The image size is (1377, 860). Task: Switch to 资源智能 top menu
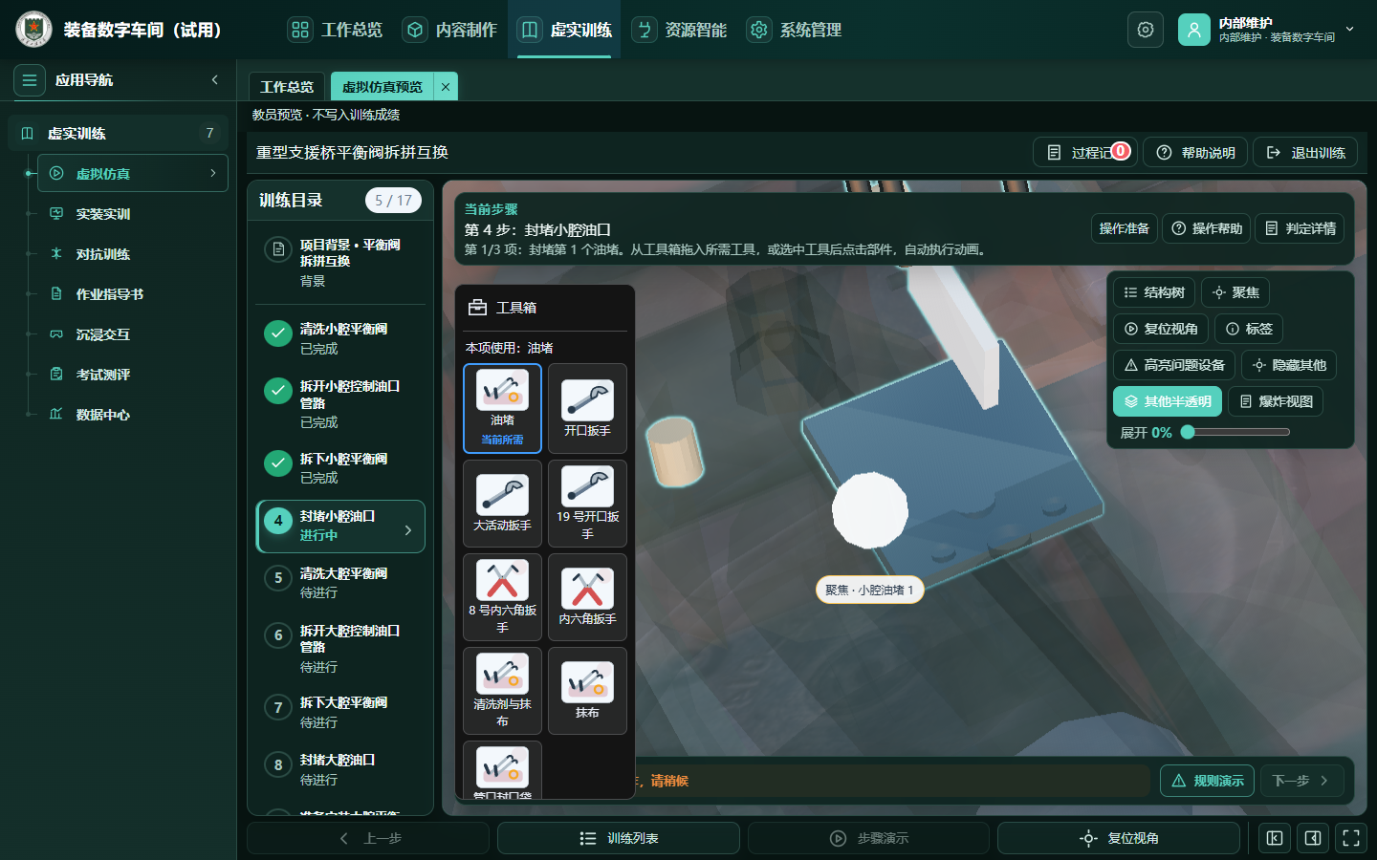680,30
